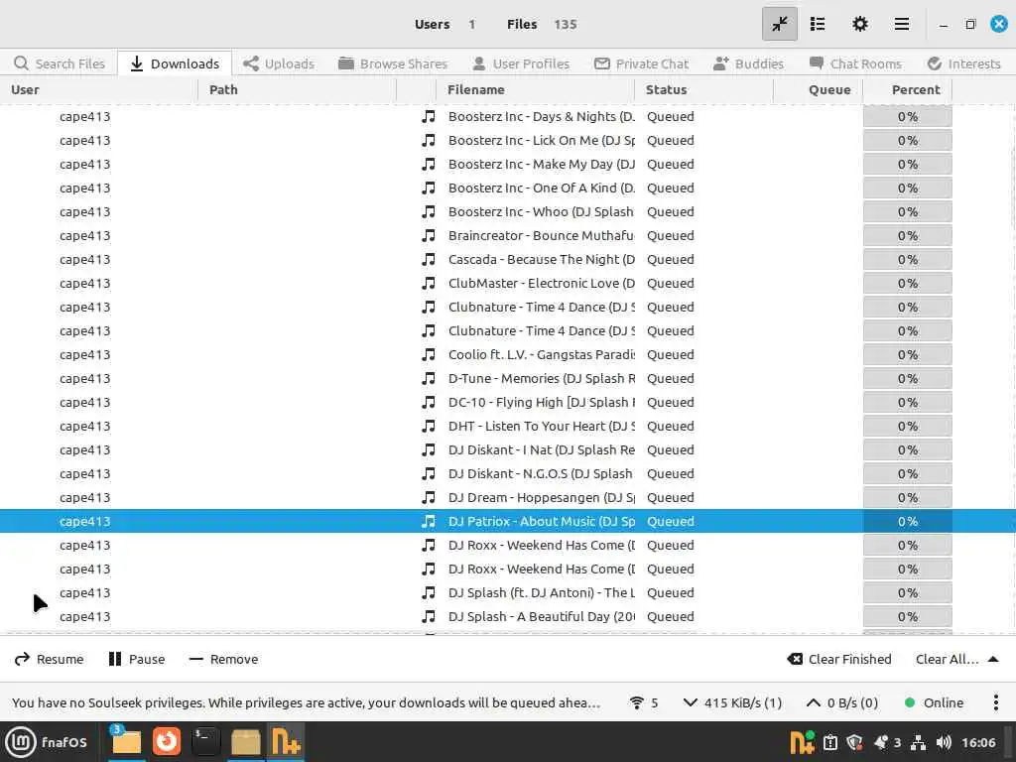The image size is (1016, 762).
Task: Click music icon of DJ Dream - Hoppesangen
Action: click(x=429, y=498)
